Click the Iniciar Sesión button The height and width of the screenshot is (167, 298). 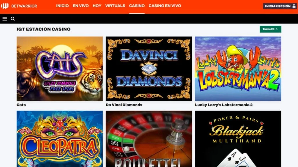point(280,6)
